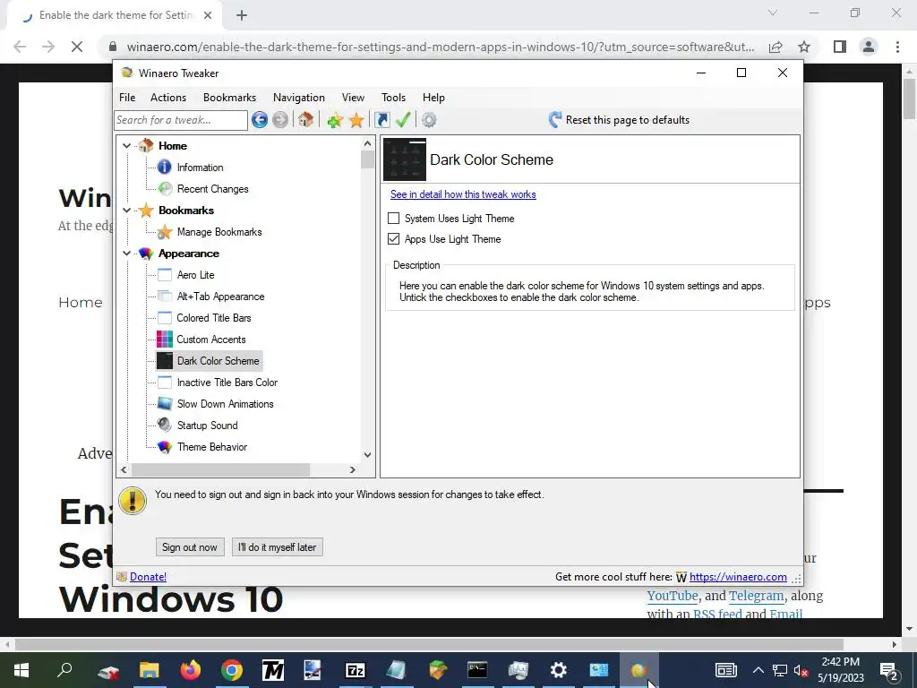Image resolution: width=917 pixels, height=688 pixels.
Task: Open a new Chrome tab
Action: tap(242, 15)
